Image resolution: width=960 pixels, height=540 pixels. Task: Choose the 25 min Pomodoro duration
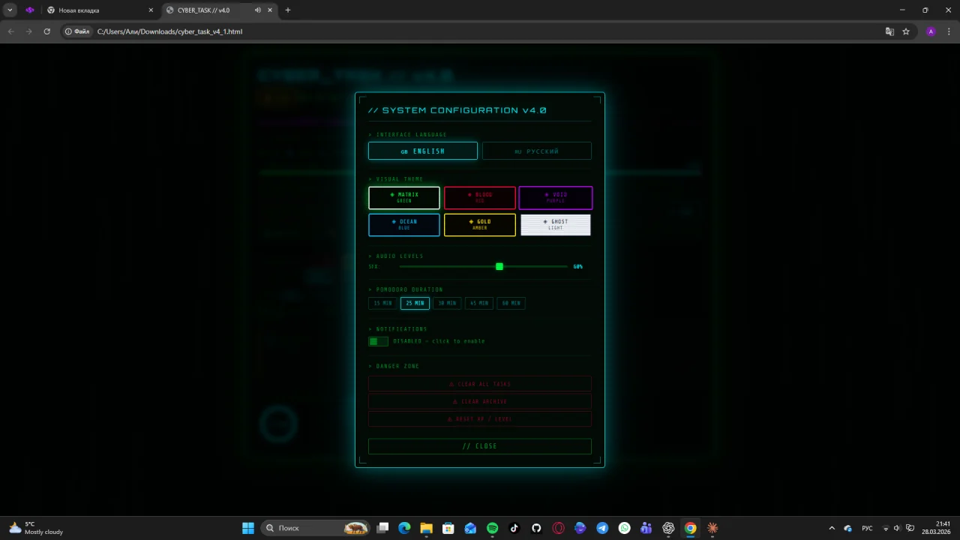415,303
